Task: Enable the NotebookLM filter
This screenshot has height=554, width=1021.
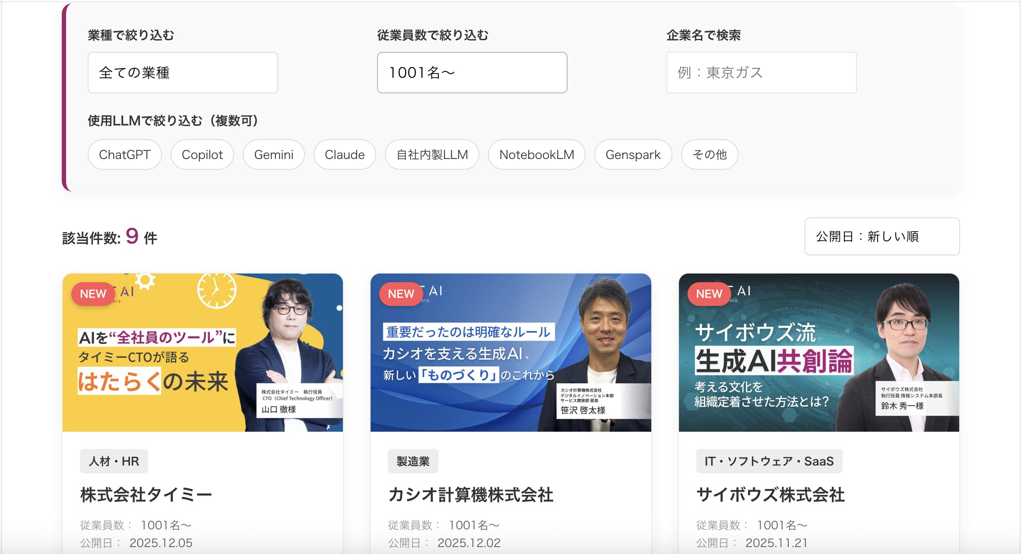Action: click(537, 155)
